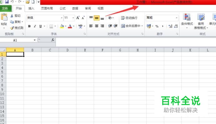This screenshot has width=216, height=124.
Task: Click the 合并后居中 (Merge & Center) button
Action: (130, 26)
